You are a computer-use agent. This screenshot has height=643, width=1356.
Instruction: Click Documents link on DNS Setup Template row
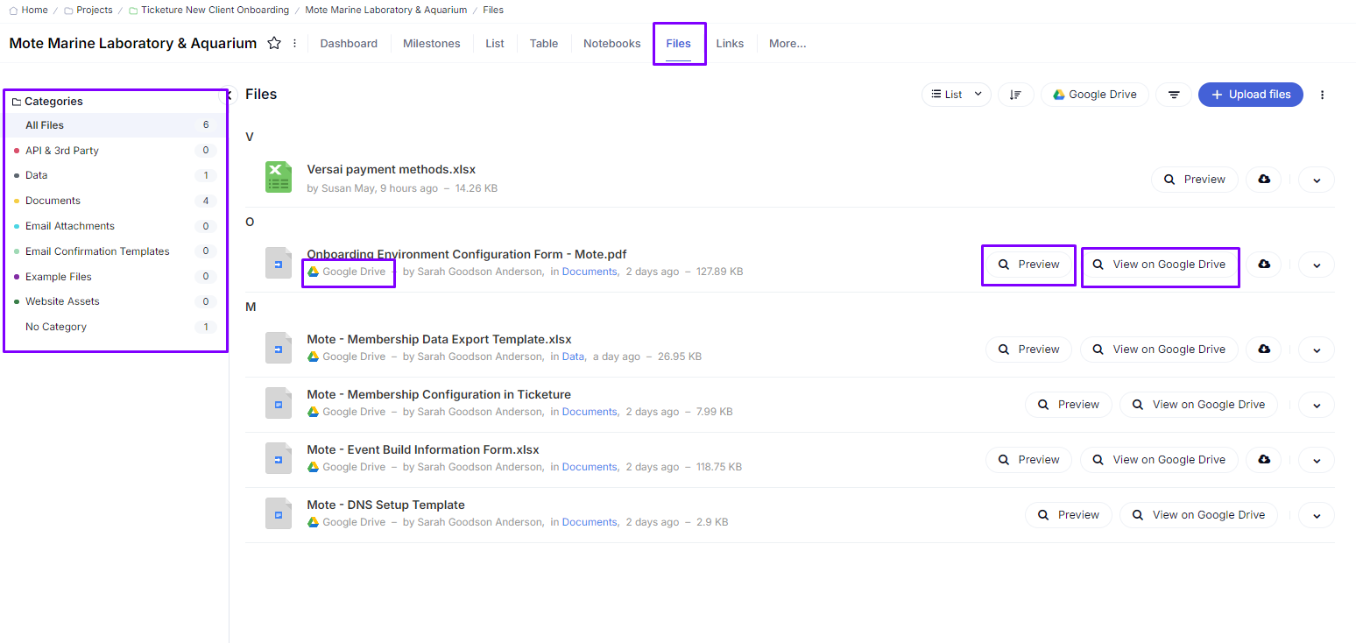tap(590, 522)
